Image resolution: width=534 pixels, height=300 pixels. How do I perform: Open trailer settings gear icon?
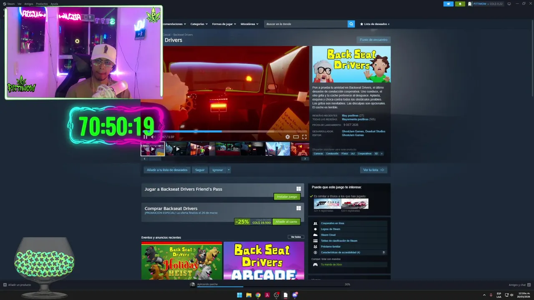pyautogui.click(x=287, y=137)
